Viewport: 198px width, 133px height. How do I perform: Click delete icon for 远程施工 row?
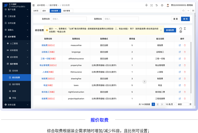pos(185,52)
